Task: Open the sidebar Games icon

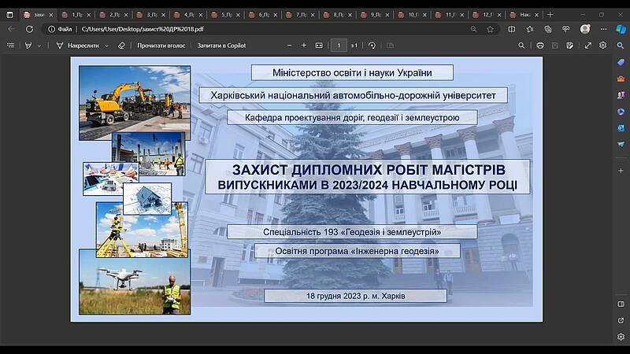Action: coord(621,95)
